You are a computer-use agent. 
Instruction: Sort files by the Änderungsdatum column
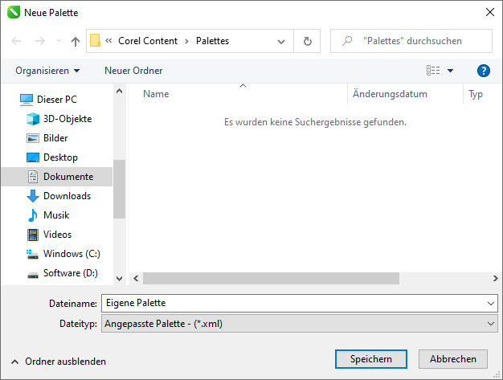(x=390, y=94)
